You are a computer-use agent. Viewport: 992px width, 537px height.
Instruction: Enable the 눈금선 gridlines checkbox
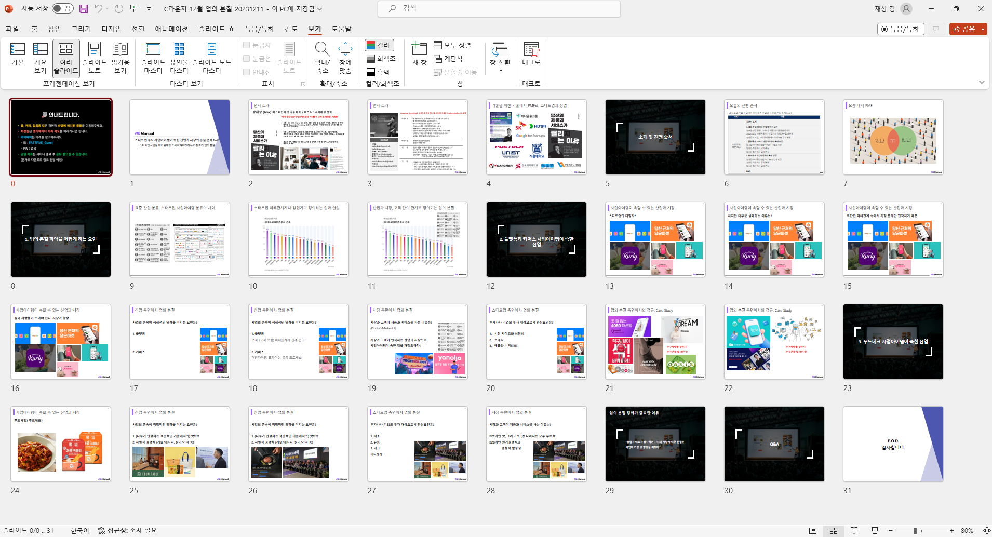(247, 59)
